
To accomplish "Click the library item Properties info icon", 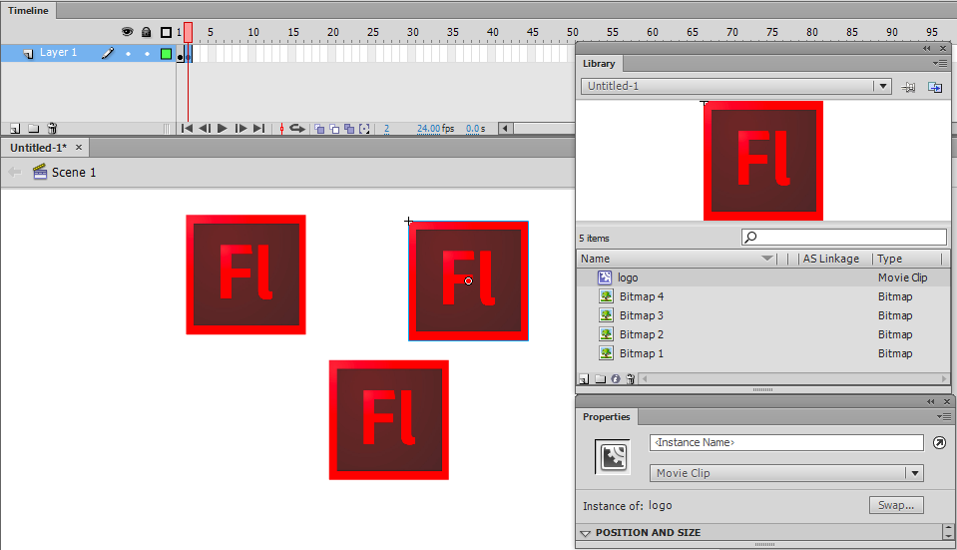I will [x=616, y=379].
